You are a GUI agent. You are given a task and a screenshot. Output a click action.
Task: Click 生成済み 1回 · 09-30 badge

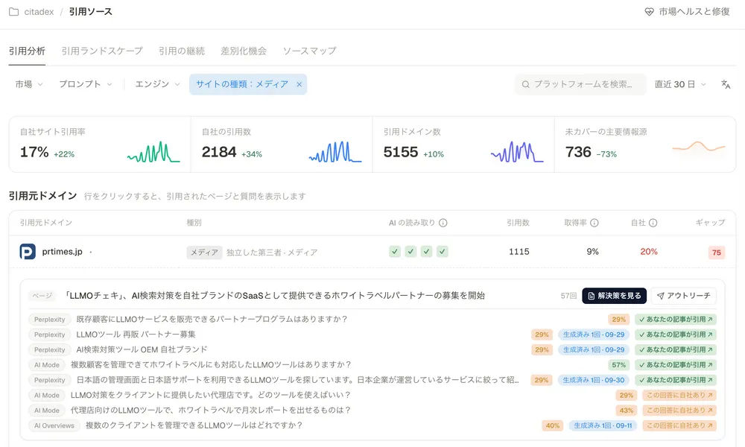point(594,381)
